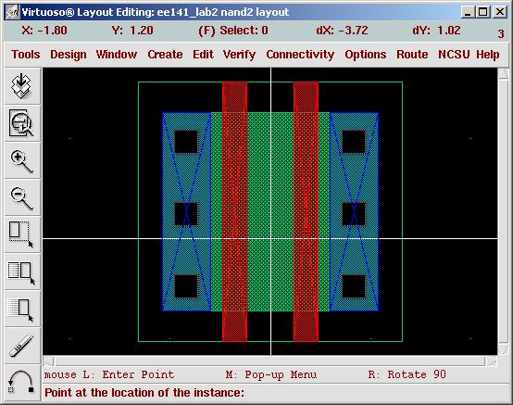Select the Zoom Out magnifier tool

(x=21, y=197)
